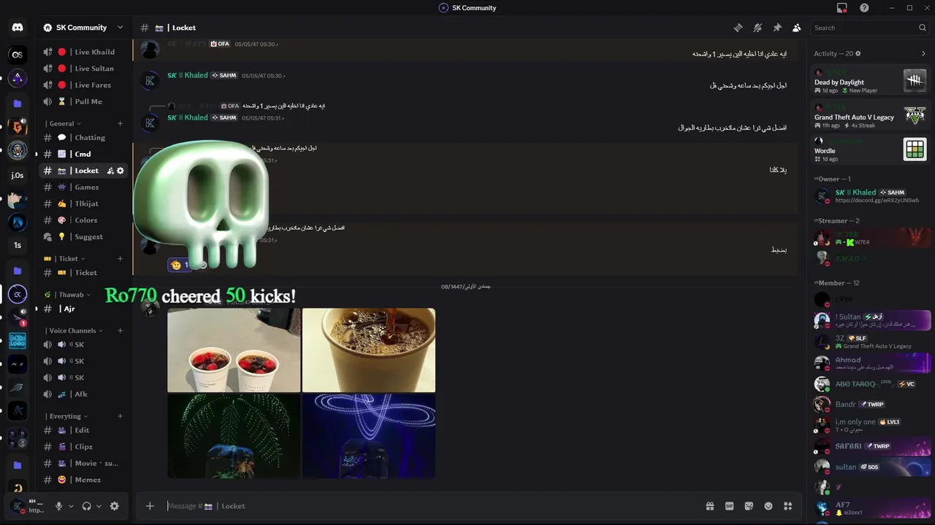Click member Bandr in list

click(871, 404)
